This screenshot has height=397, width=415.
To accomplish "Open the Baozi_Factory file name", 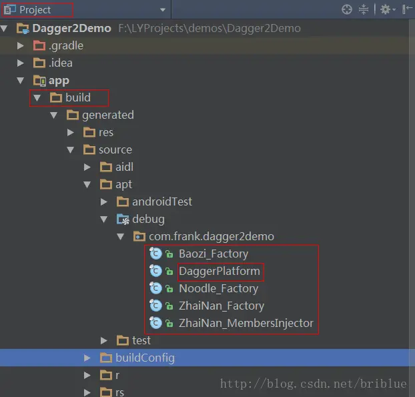I will pos(214,254).
